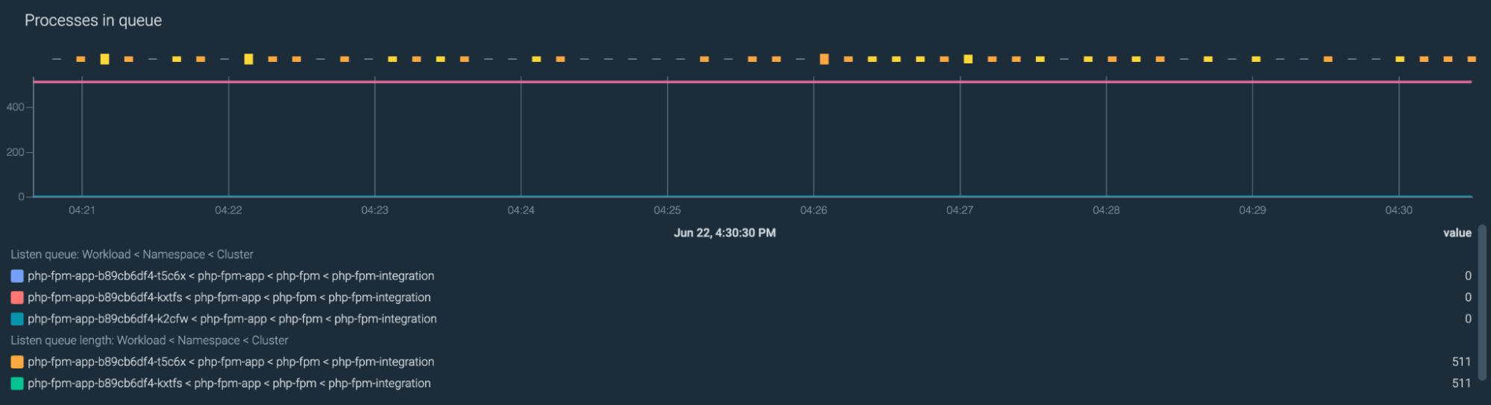Click the 04:23 time axis label
This screenshot has height=405, width=1491.
pyautogui.click(x=374, y=210)
